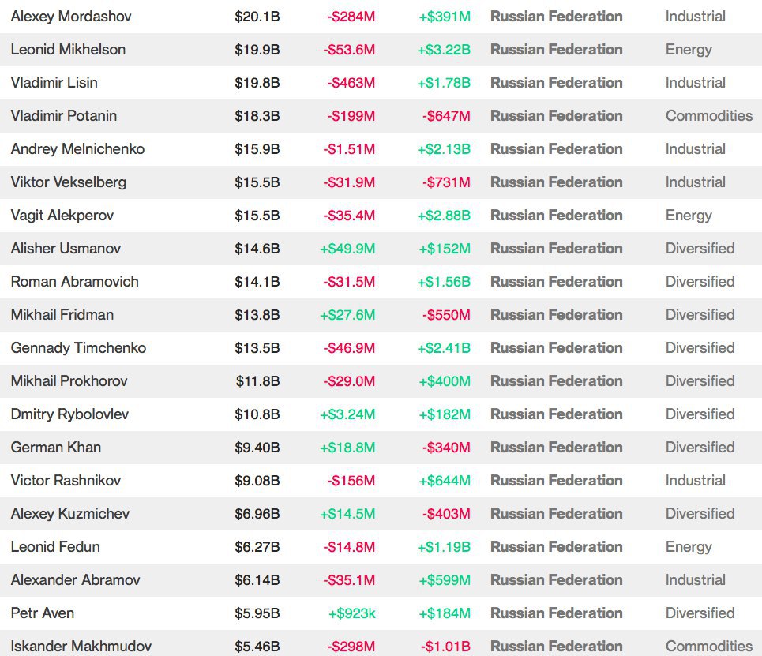Select Industrial in Victor Rashnikov's row
This screenshot has height=656, width=762.
point(696,481)
